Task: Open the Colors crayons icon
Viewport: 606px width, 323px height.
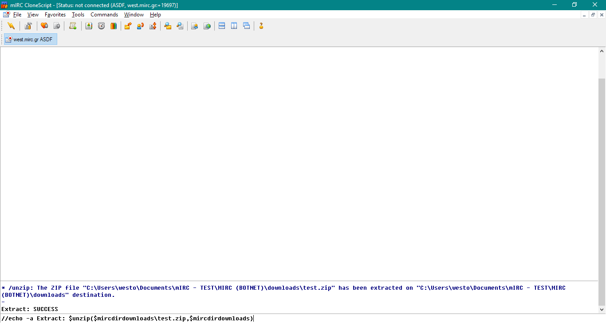Action: coord(114,26)
